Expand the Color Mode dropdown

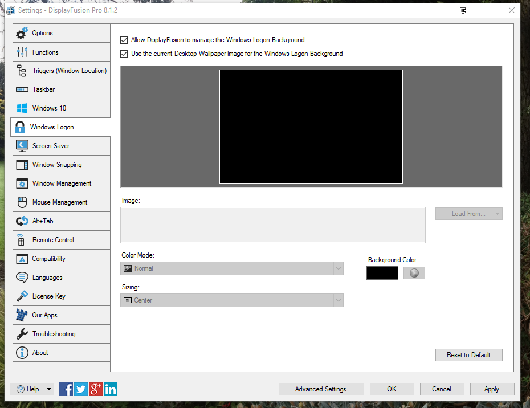232,268
